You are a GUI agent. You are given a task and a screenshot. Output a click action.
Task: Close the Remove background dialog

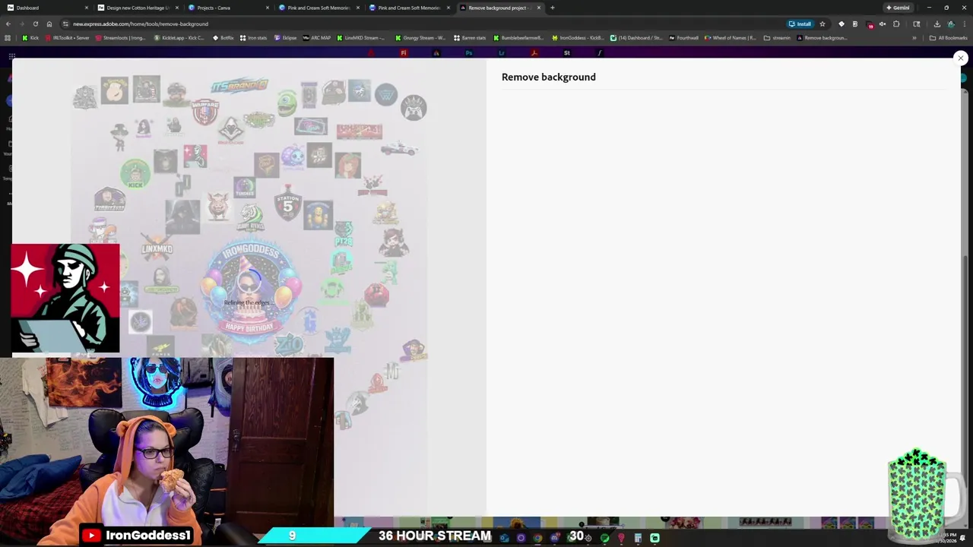[961, 58]
